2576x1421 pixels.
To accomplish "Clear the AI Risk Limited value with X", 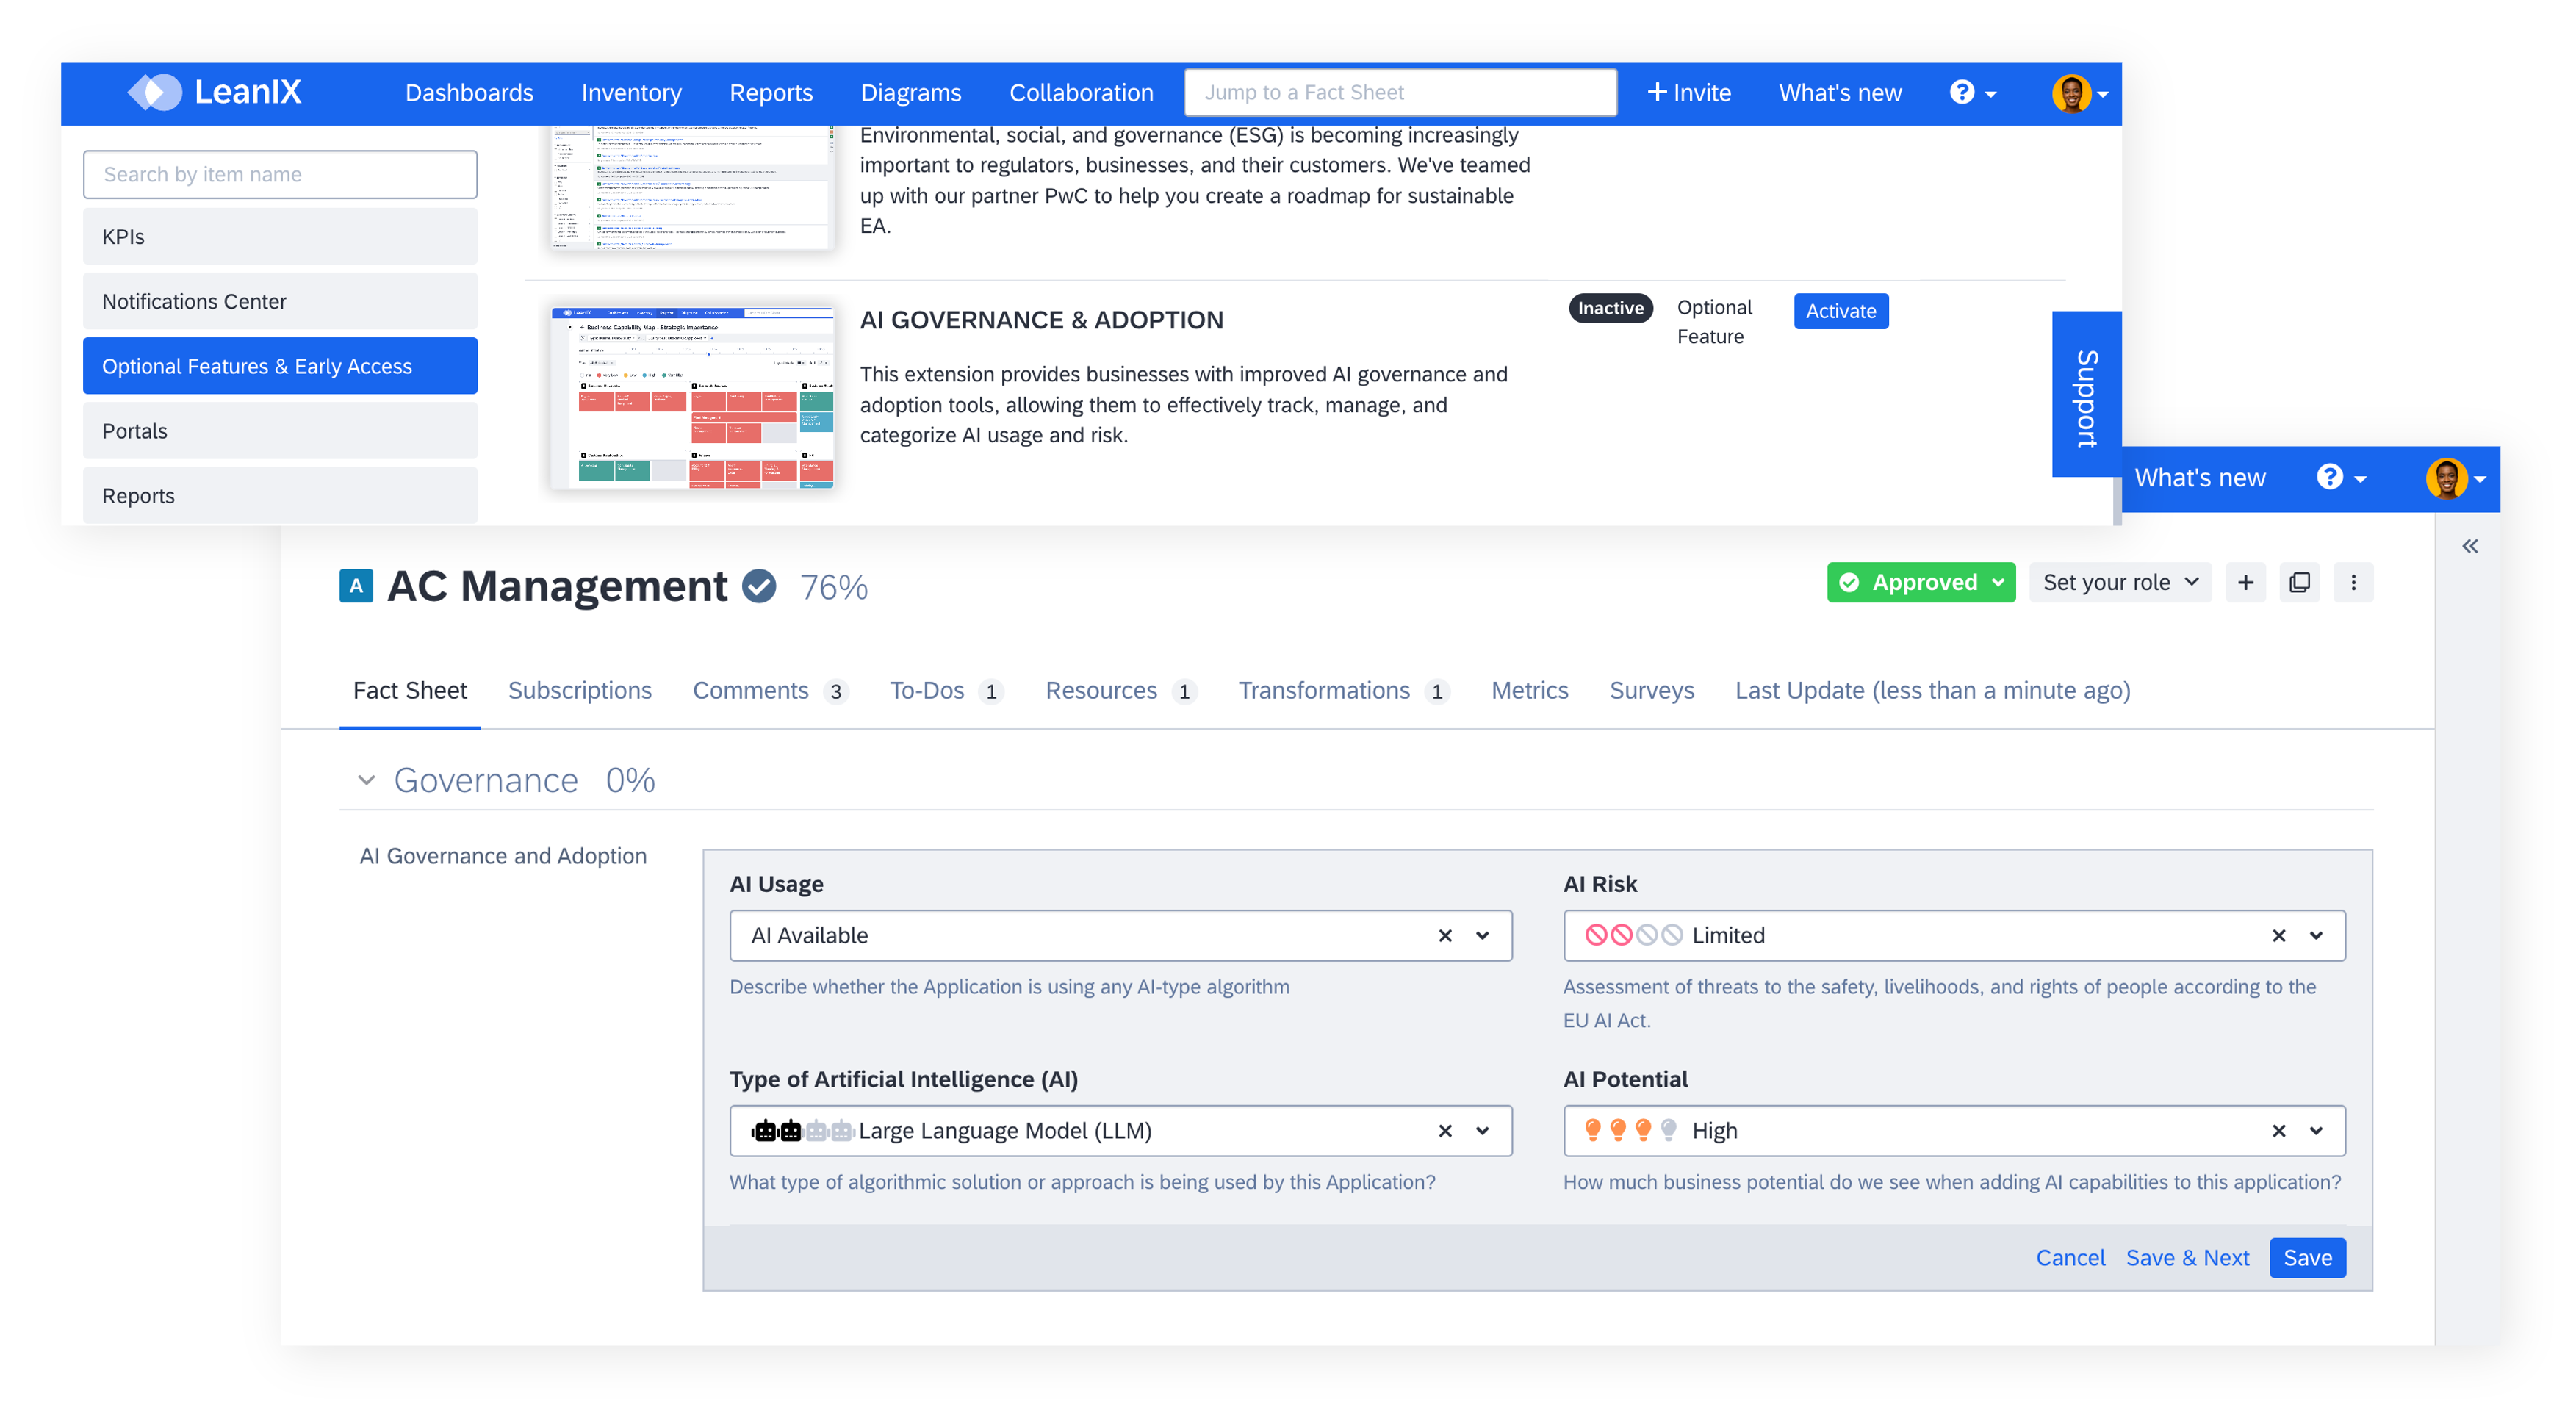I will 2278,935.
